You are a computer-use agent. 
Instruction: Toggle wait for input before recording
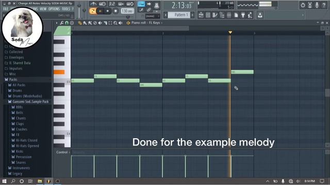102,4
